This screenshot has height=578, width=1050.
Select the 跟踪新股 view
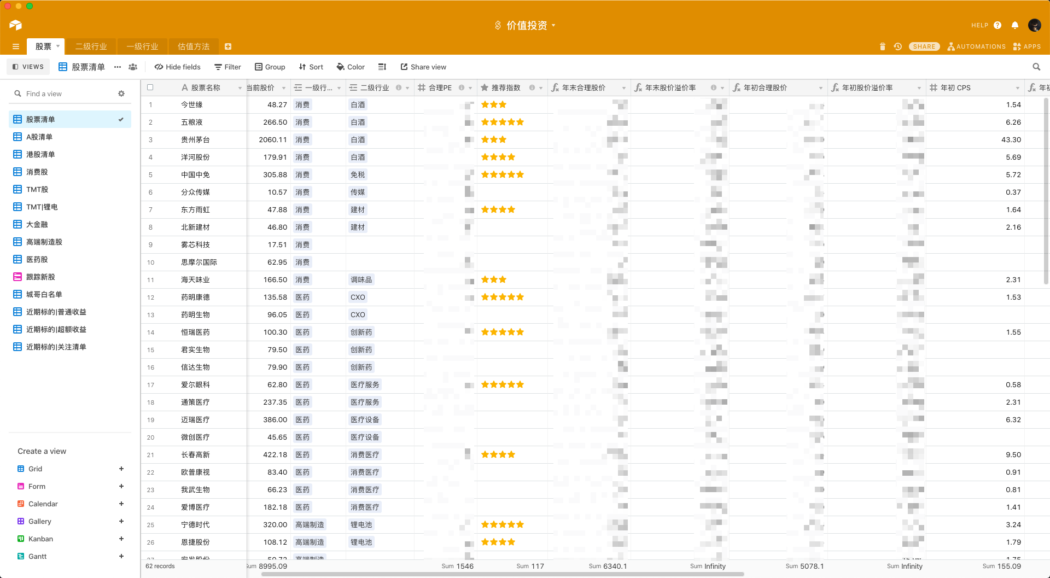click(70, 277)
